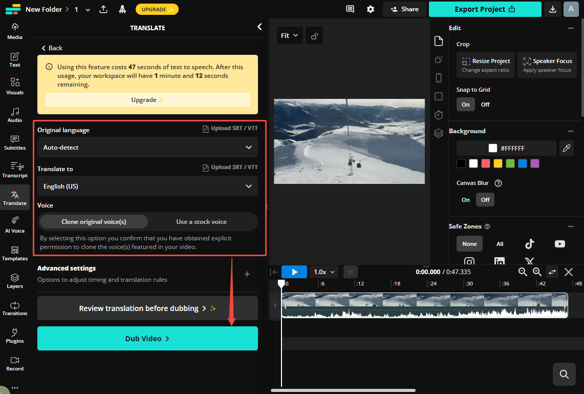This screenshot has height=394, width=584.
Task: Click the #FFFFFF background color field
Action: point(506,148)
